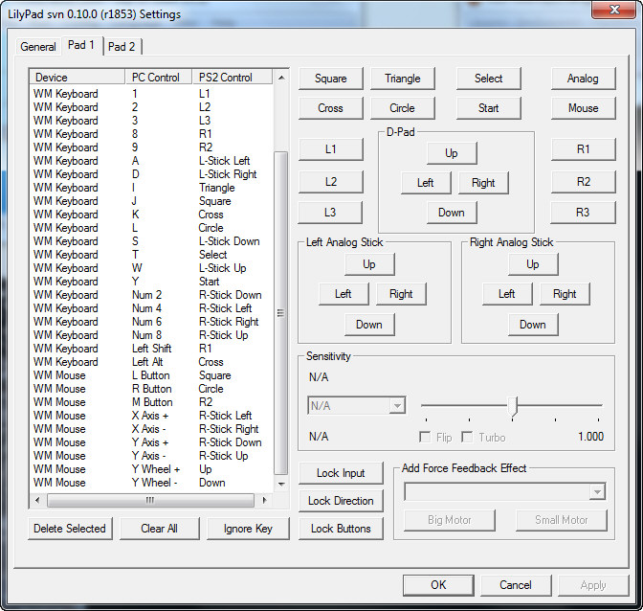Click the Big Motor button

[x=450, y=520]
